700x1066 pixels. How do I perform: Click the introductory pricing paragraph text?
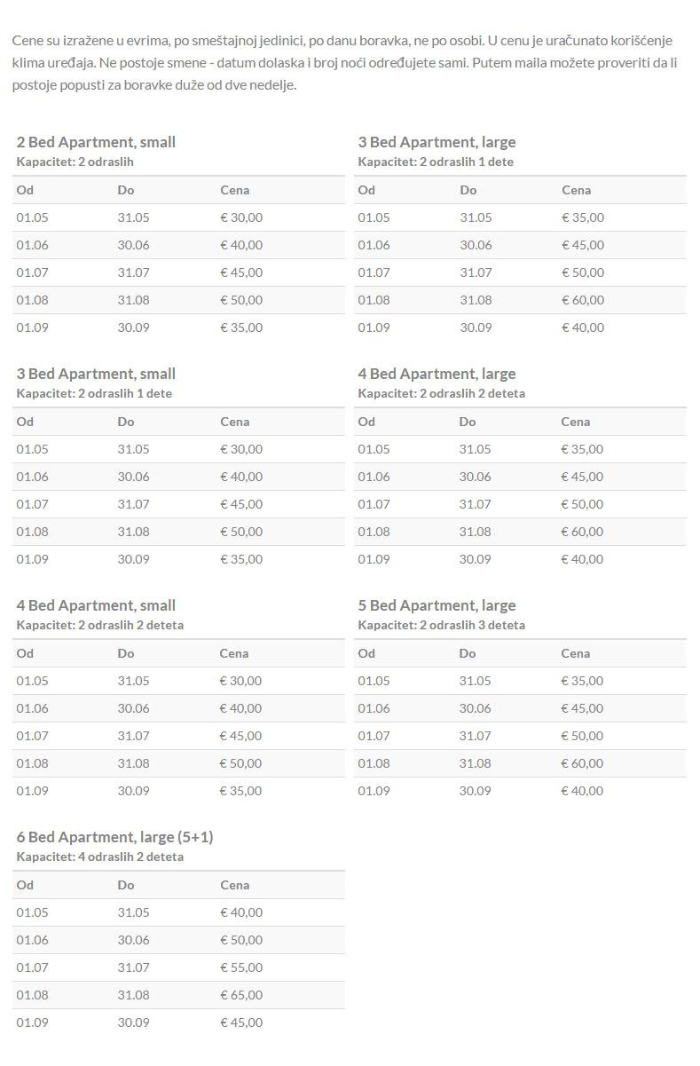pyautogui.click(x=344, y=62)
